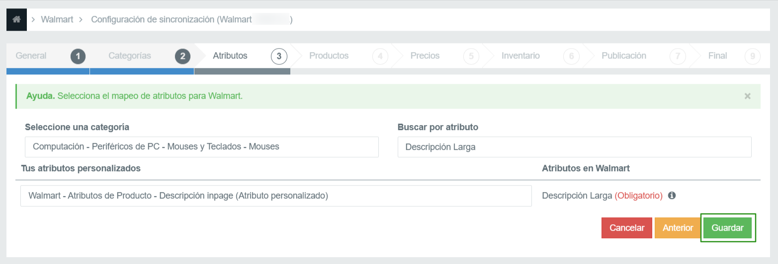Click step number 2 circle
This screenshot has width=778, height=264.
[x=182, y=56]
